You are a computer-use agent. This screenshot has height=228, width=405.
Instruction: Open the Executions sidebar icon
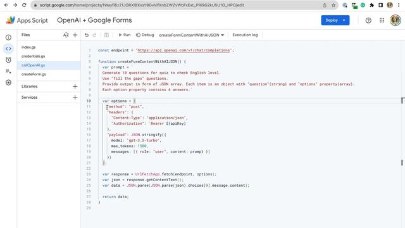coord(8,72)
